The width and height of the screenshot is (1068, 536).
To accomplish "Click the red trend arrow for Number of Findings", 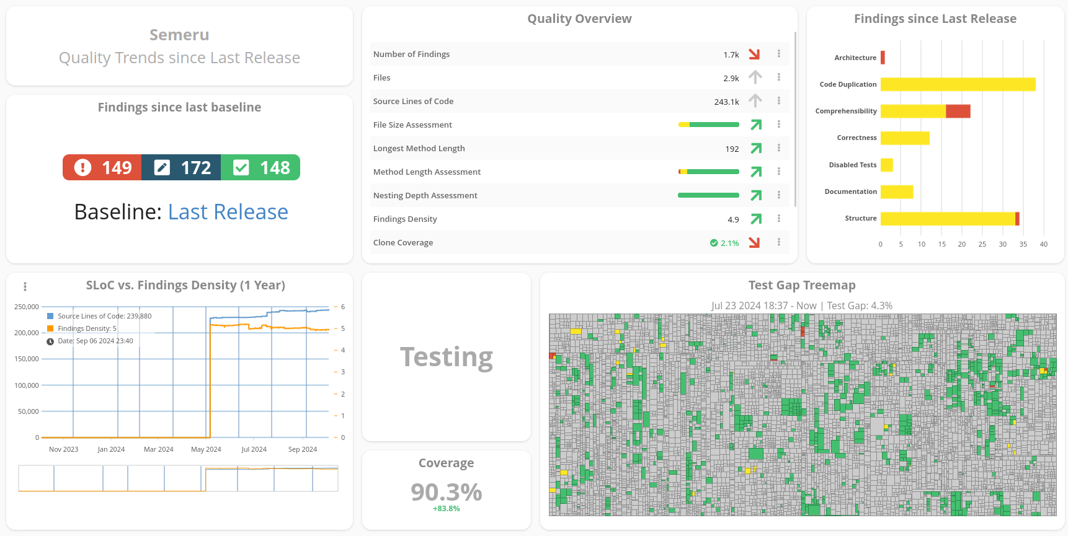I will coord(755,55).
